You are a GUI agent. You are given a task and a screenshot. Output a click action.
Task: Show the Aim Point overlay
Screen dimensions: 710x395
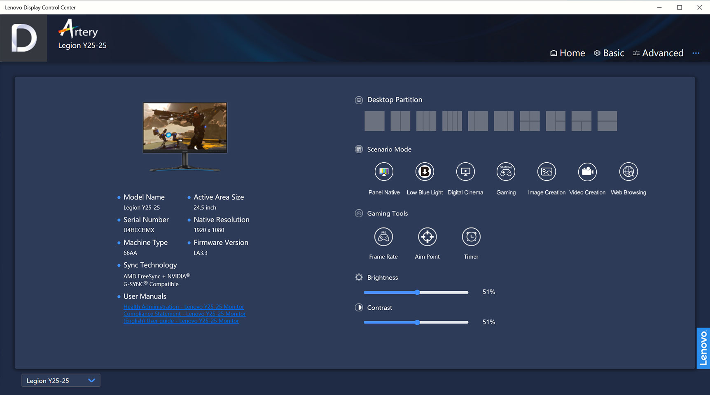click(427, 236)
